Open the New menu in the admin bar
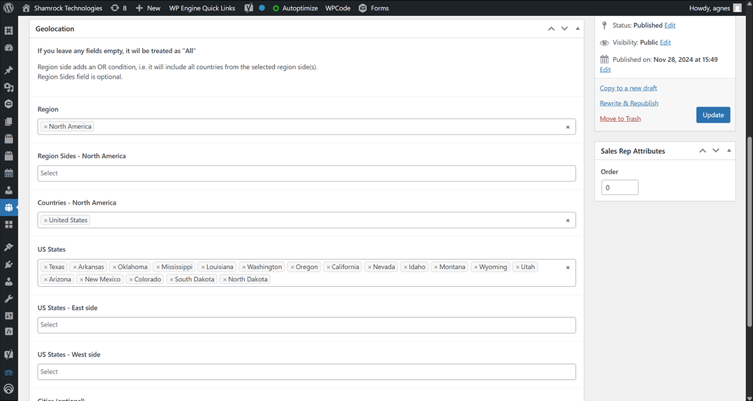This screenshot has width=753, height=401. coord(148,8)
